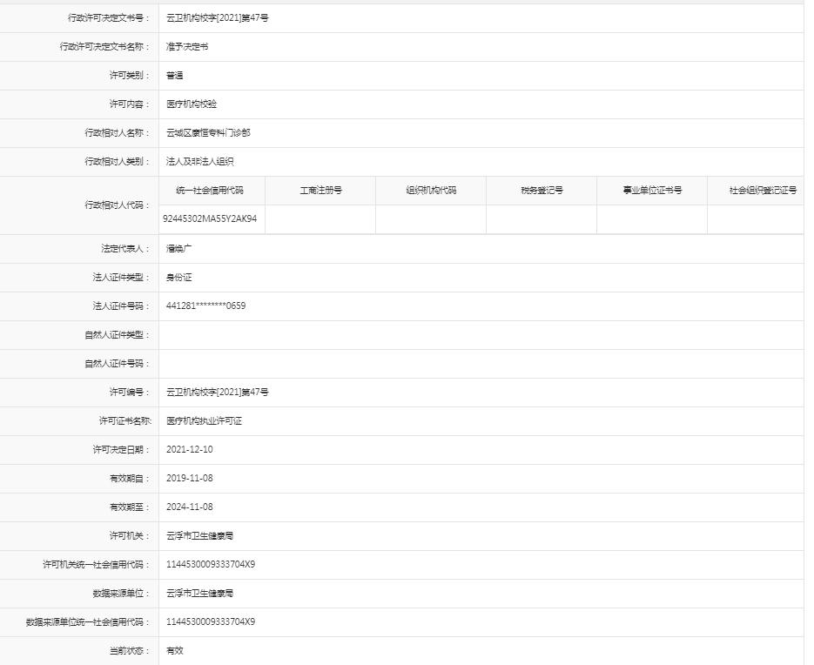This screenshot has height=665, width=814.
Task: Click the value 云城区康恒专科门诊部
Action: [x=208, y=133]
